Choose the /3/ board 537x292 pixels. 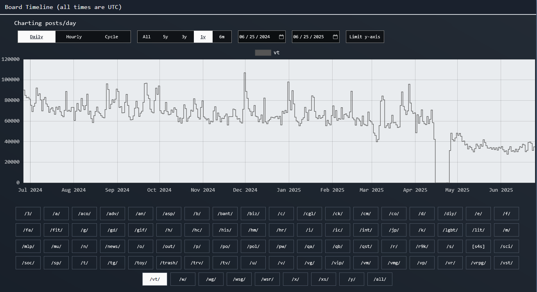point(28,214)
